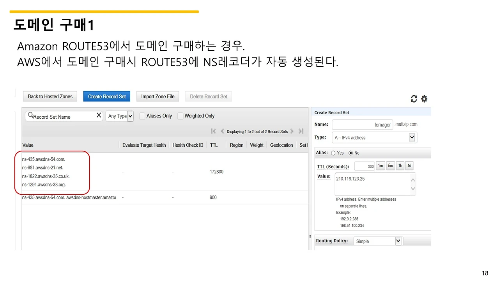499x281 pixels.
Task: Select the ns-1822.awsdns-35.co.uk. name server value
Action: coord(46,176)
